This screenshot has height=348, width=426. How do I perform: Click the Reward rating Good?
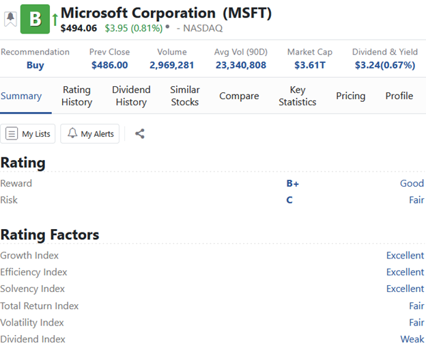coord(412,183)
